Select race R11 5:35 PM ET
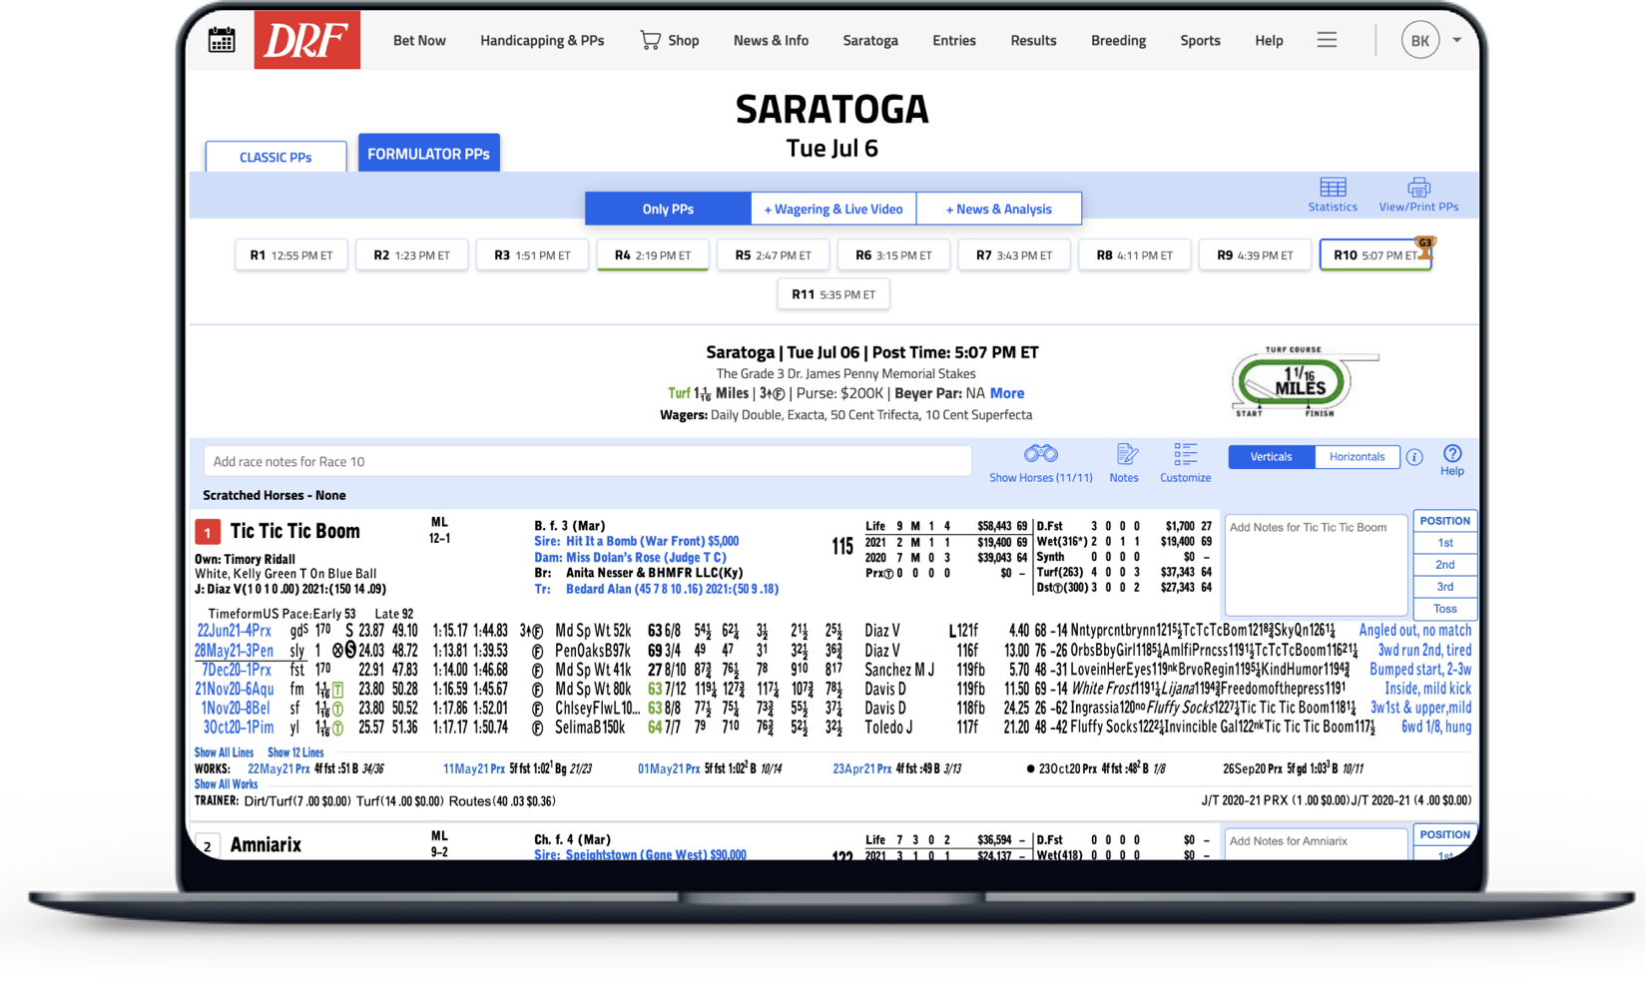This screenshot has width=1645, height=982. click(833, 294)
